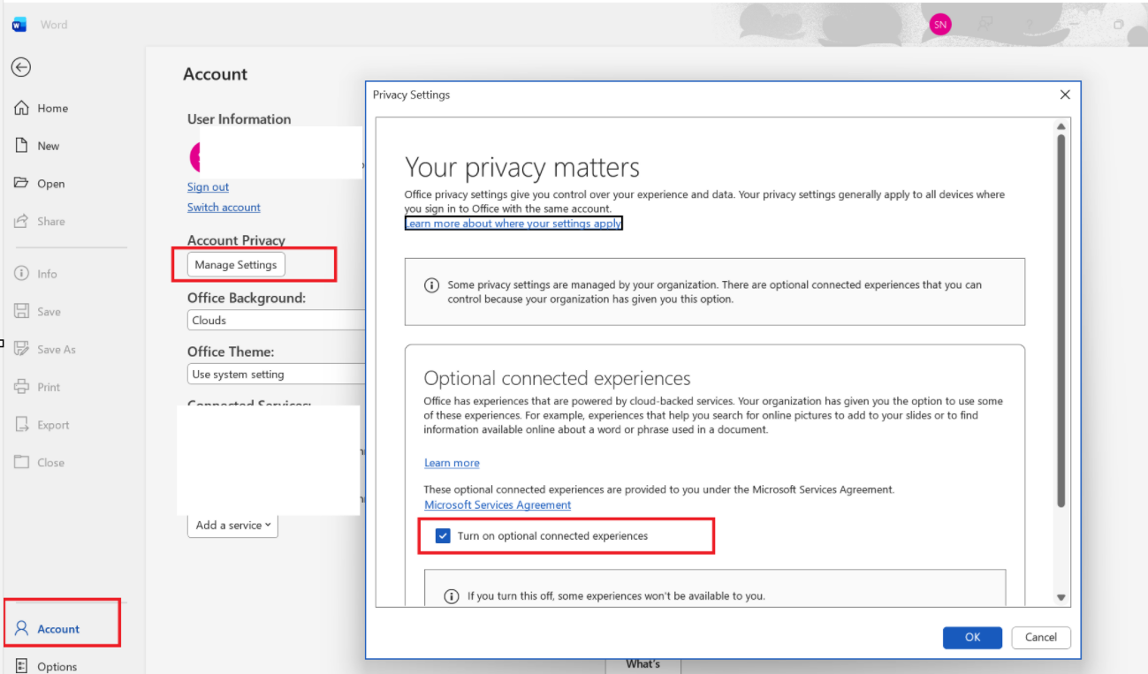1148x674 pixels.
Task: Restore down the Word window
Action: coord(1118,25)
